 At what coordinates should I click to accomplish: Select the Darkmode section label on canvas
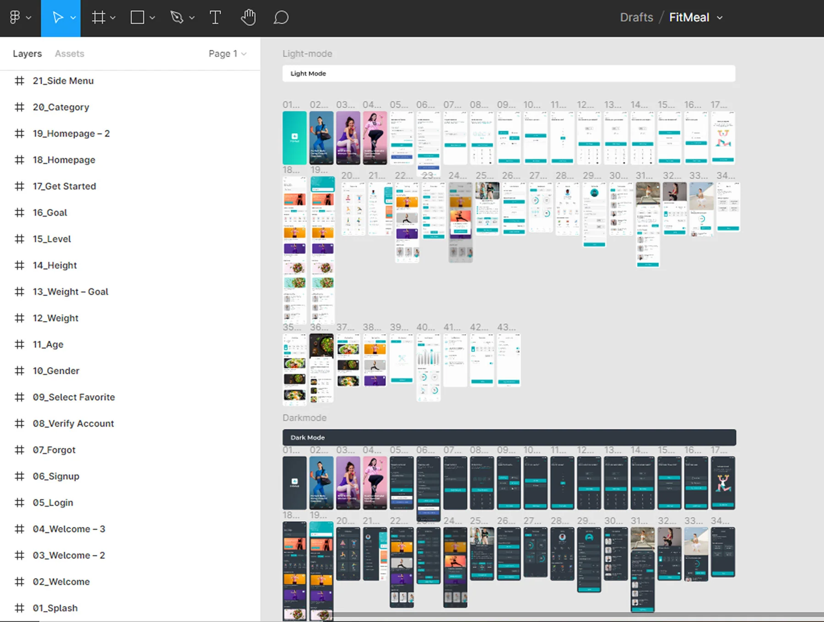(304, 418)
